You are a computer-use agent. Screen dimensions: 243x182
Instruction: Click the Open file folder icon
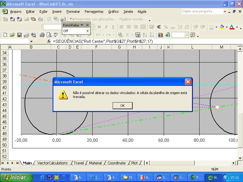point(12,35)
